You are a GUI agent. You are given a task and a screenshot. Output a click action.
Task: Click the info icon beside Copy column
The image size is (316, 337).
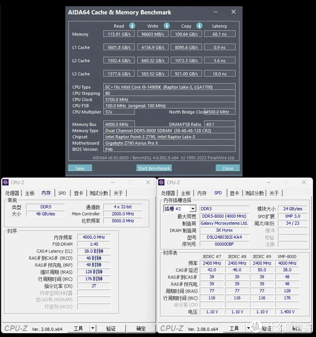199,26
